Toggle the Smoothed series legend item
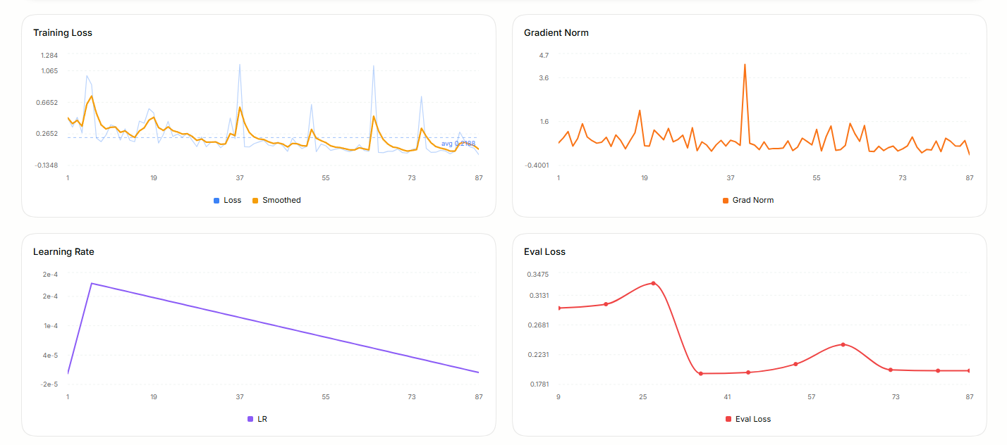 276,200
